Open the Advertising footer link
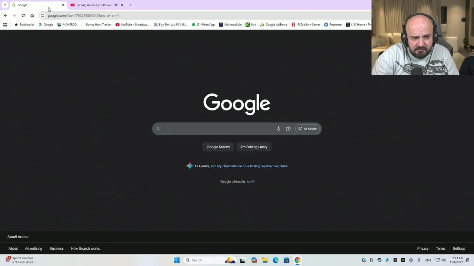Screen dimensions: 474x266 [x=33, y=249]
